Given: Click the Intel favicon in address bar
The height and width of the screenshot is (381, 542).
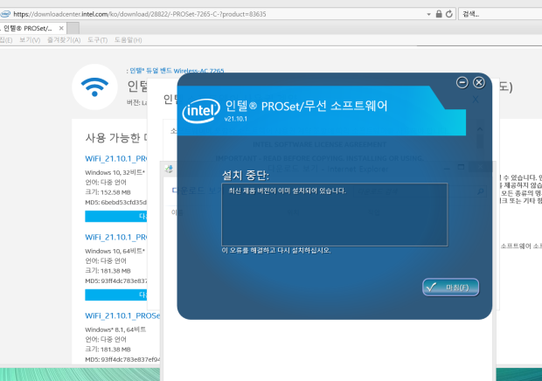Looking at the screenshot, I should tap(5, 14).
